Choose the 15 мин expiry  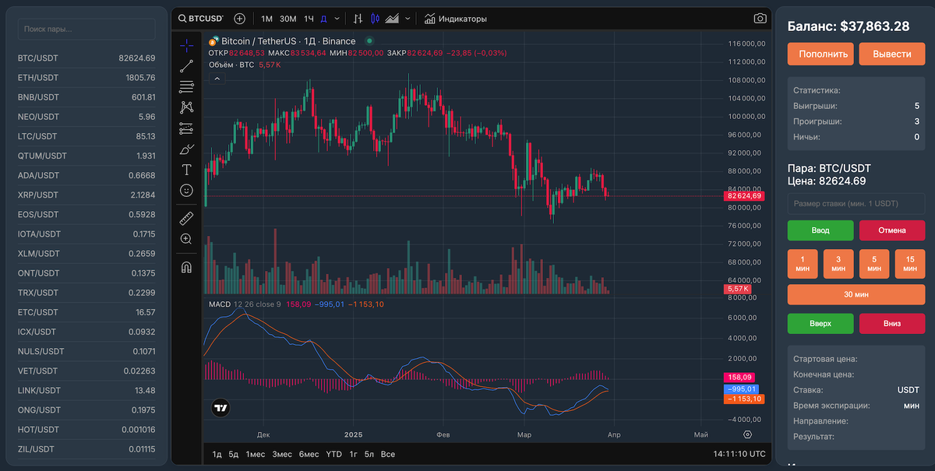tap(910, 264)
